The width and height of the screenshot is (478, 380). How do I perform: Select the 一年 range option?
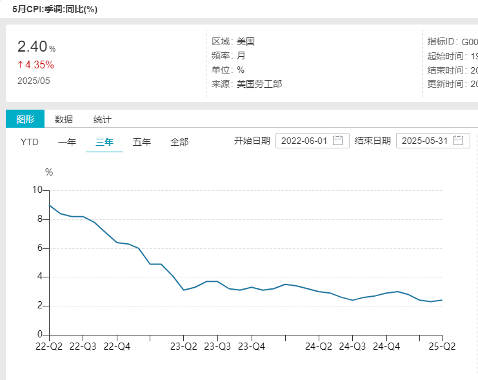point(67,142)
